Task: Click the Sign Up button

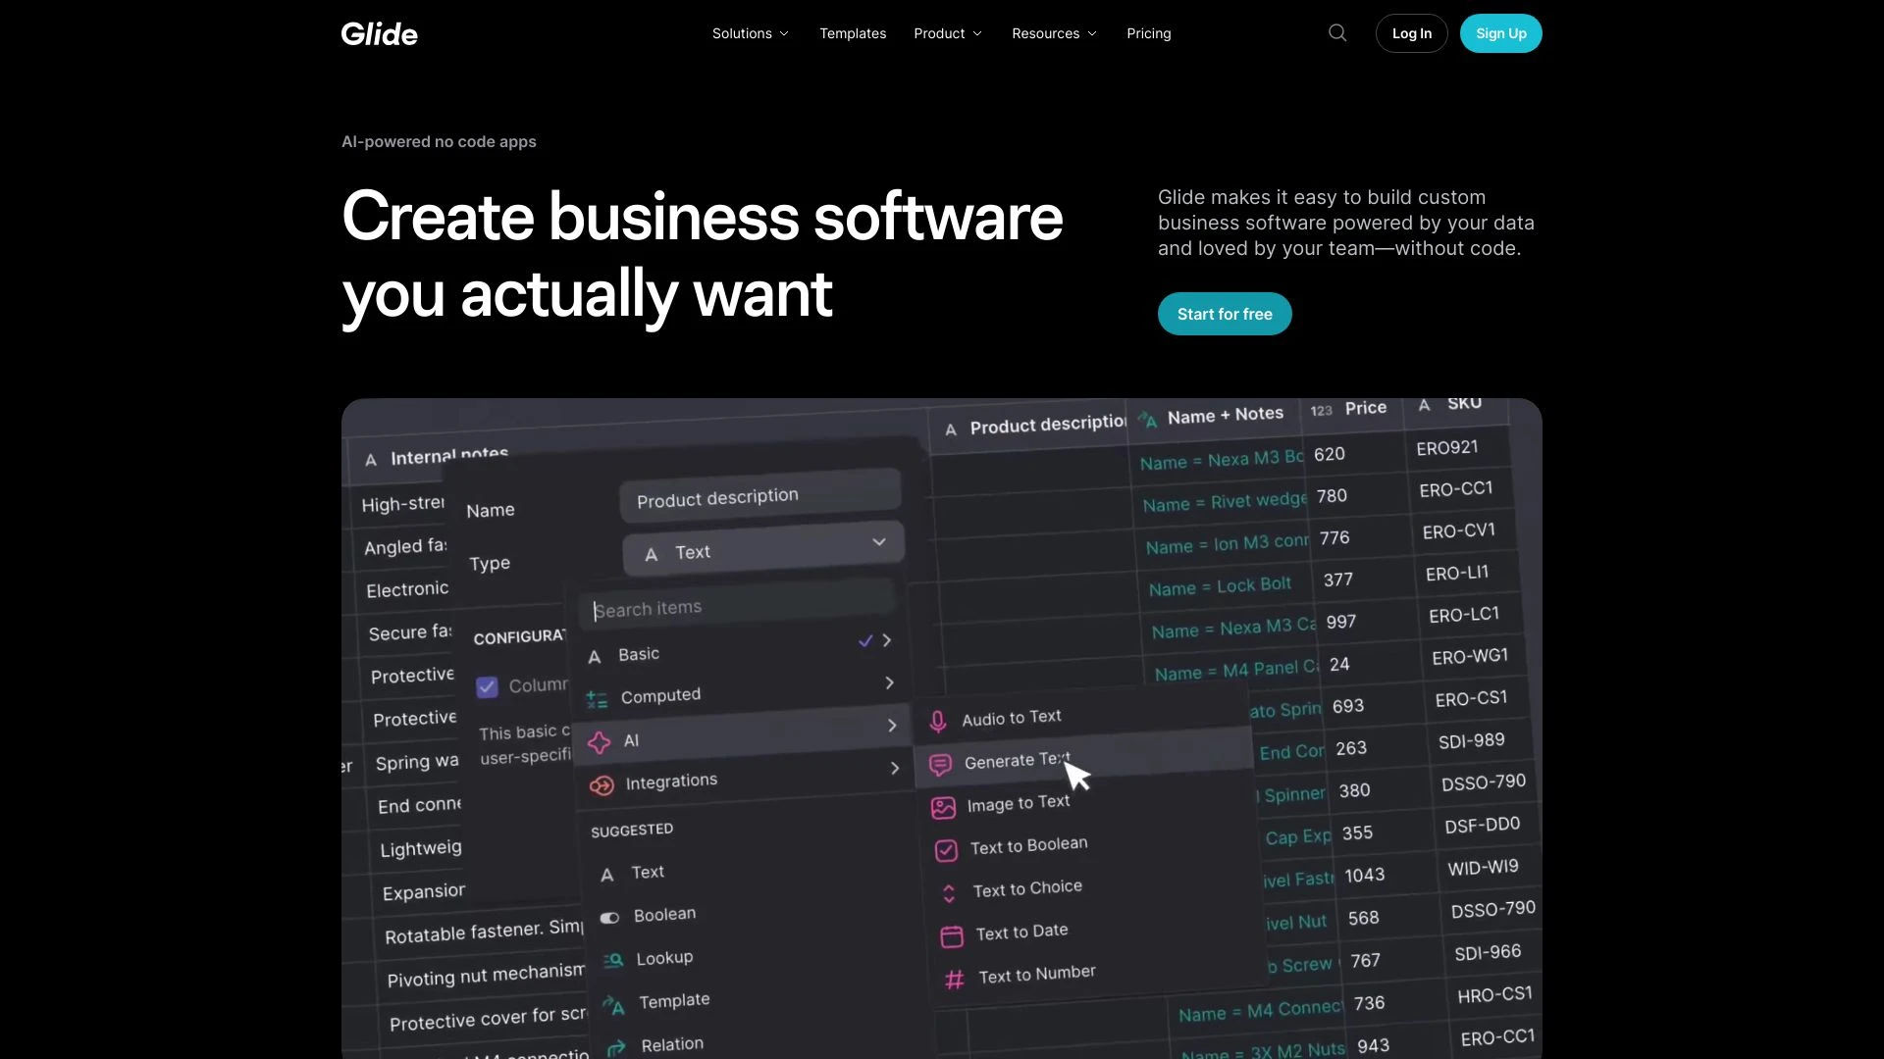Action: [1501, 33]
